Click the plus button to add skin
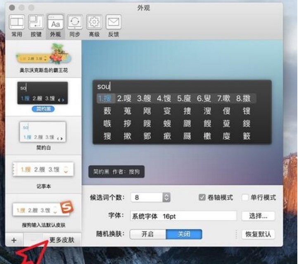This screenshot has width=299, height=264. [x=14, y=240]
